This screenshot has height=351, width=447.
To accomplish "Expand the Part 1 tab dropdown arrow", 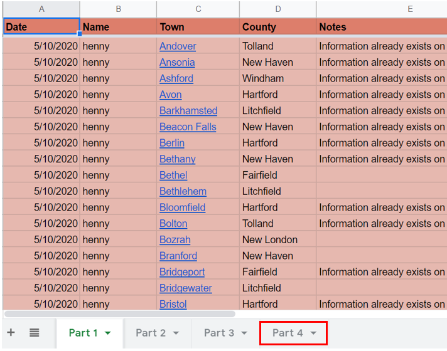I will tap(108, 333).
